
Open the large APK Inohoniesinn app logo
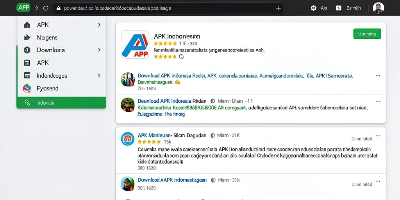[135, 45]
